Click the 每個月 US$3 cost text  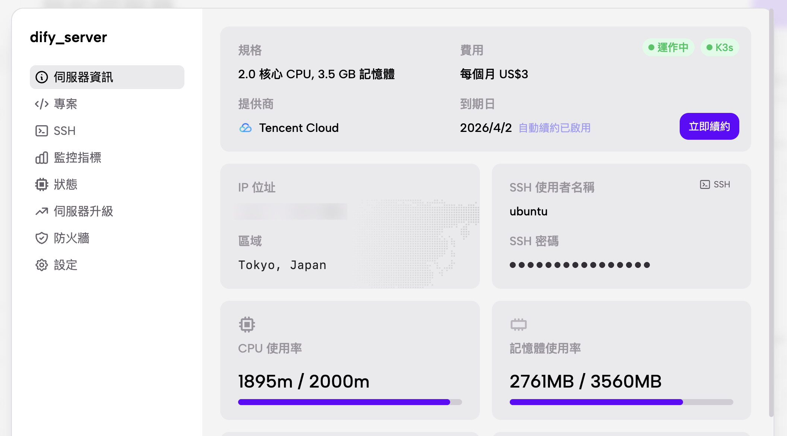pos(494,74)
